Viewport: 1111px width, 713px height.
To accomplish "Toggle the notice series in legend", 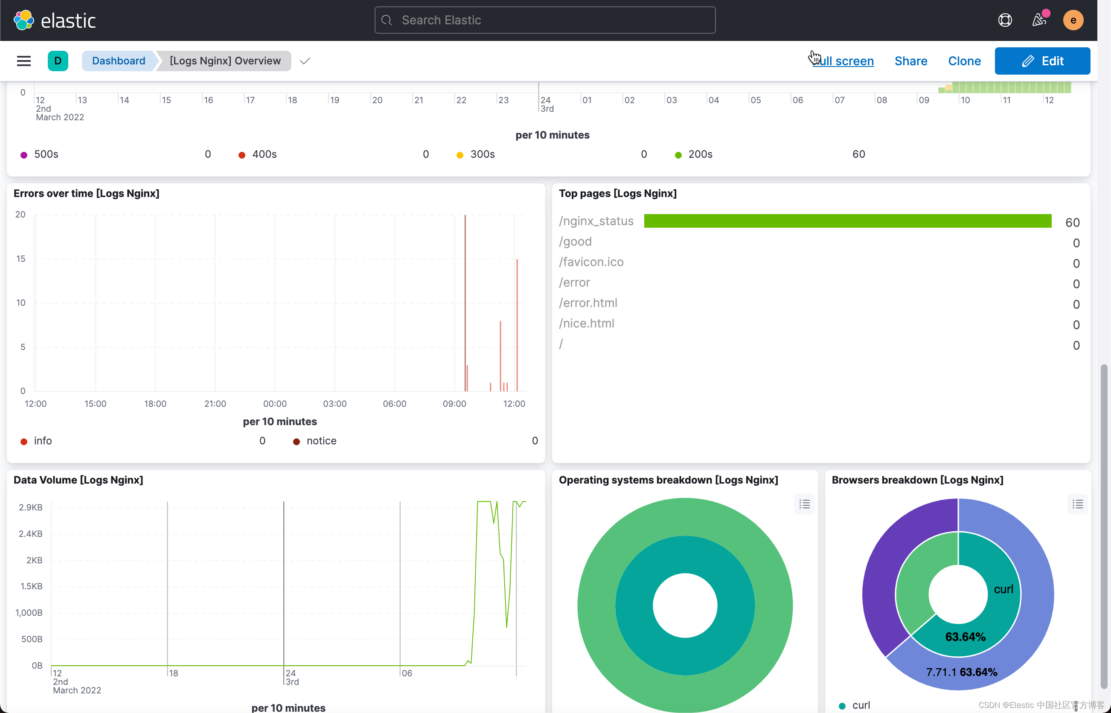I will 321,441.
